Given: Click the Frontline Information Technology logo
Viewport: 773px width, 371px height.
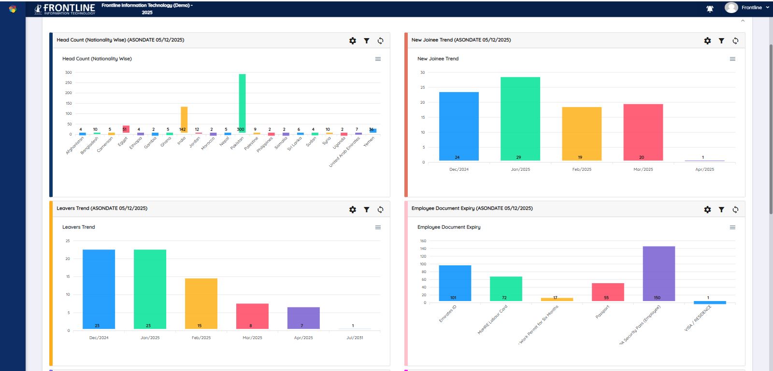Looking at the screenshot, I should [65, 9].
